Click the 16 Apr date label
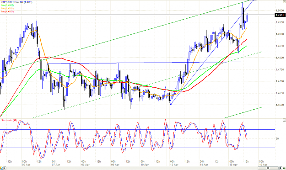The image size is (286, 170). click(263, 165)
